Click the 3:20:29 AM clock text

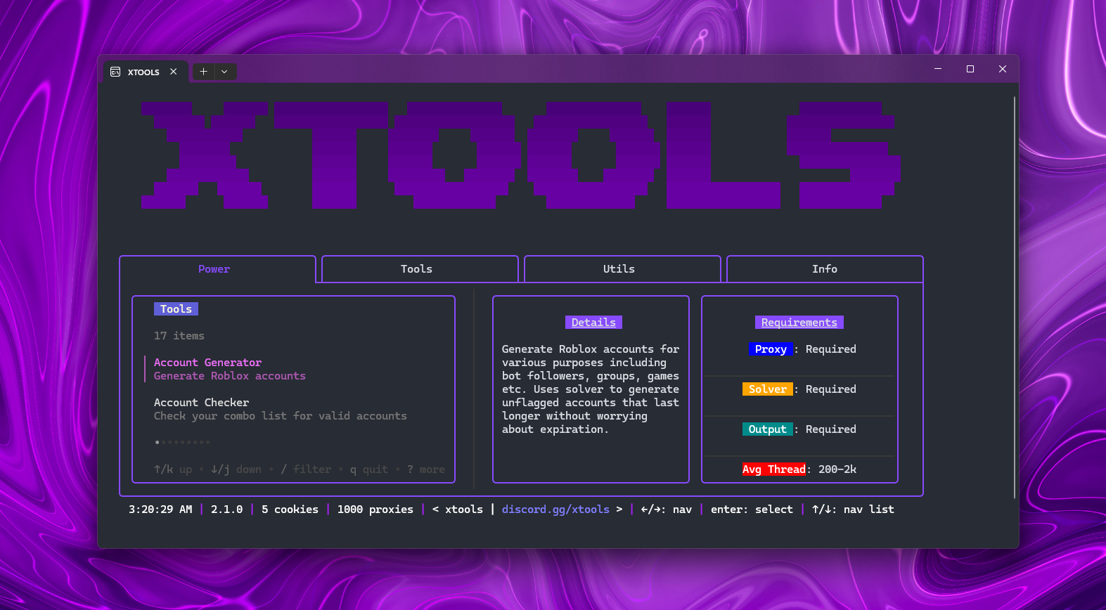coord(160,510)
